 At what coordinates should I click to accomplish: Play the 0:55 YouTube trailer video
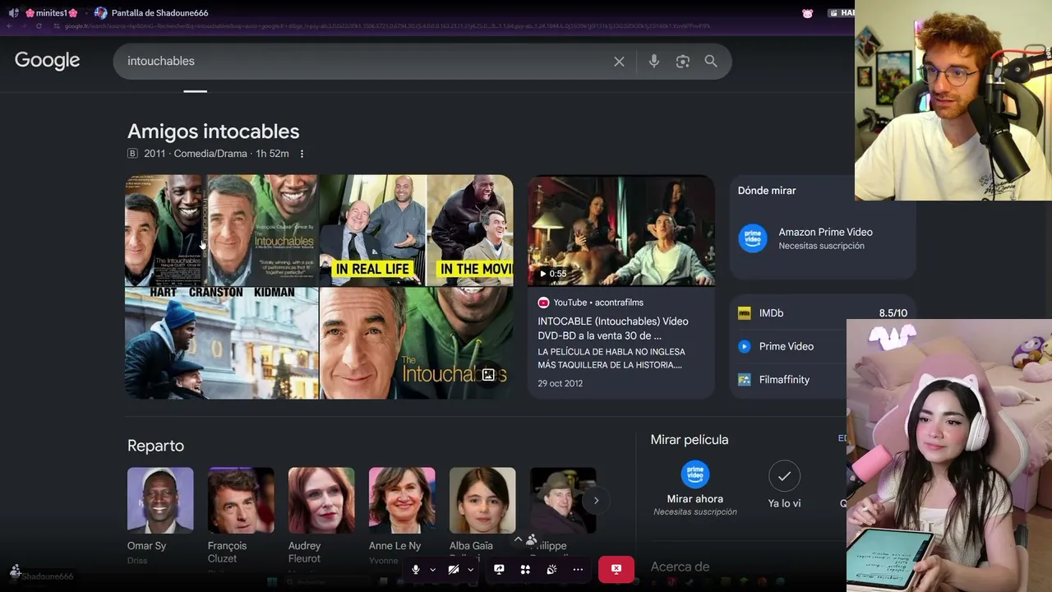(x=621, y=230)
